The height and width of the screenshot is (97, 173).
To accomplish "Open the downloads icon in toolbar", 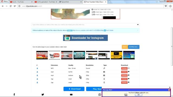I will tap(170, 6).
